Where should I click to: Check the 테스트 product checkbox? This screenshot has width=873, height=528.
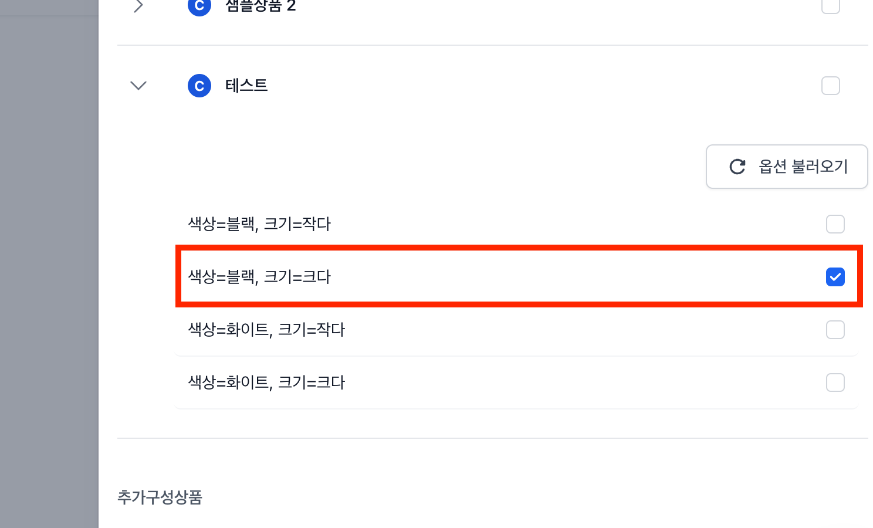pyautogui.click(x=830, y=86)
